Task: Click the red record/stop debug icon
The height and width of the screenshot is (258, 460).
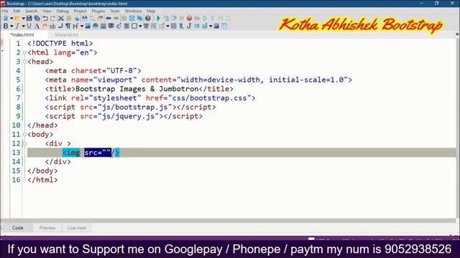Action: click(x=189, y=18)
